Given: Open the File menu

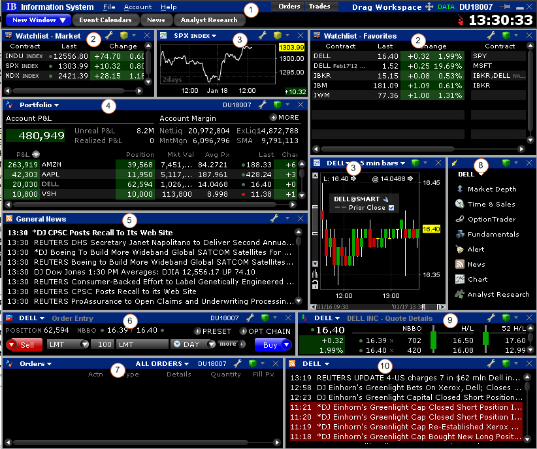Looking at the screenshot, I should tap(109, 7).
